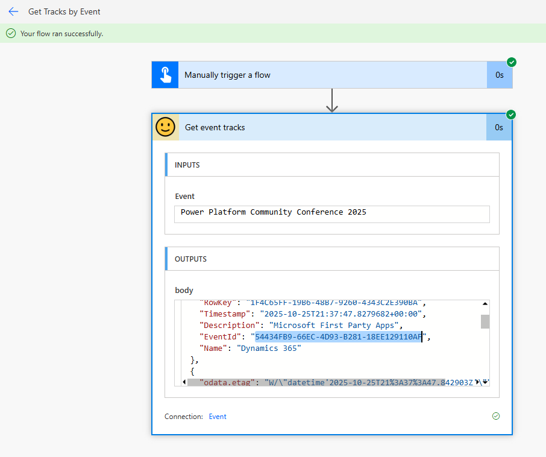
Task: Click the vertical scrollbar thumb in body output
Action: click(485, 321)
